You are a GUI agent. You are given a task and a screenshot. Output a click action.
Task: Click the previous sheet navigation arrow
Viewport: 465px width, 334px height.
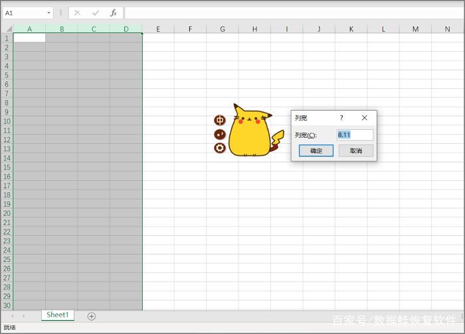13,316
